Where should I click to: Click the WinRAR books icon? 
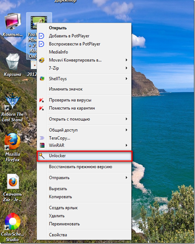(42, 145)
